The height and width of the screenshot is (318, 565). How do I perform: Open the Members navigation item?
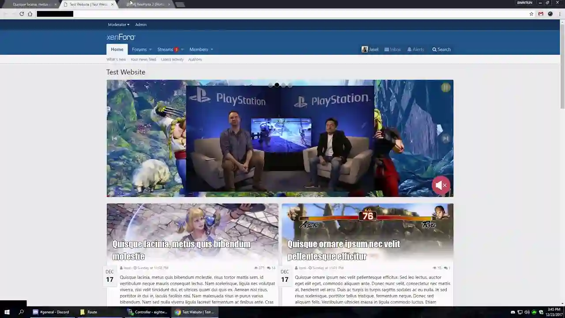[x=199, y=49]
